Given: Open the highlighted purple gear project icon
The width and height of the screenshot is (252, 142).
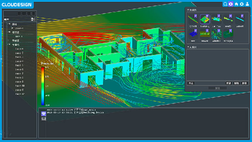Looking at the screenshot, I should (x=231, y=4).
